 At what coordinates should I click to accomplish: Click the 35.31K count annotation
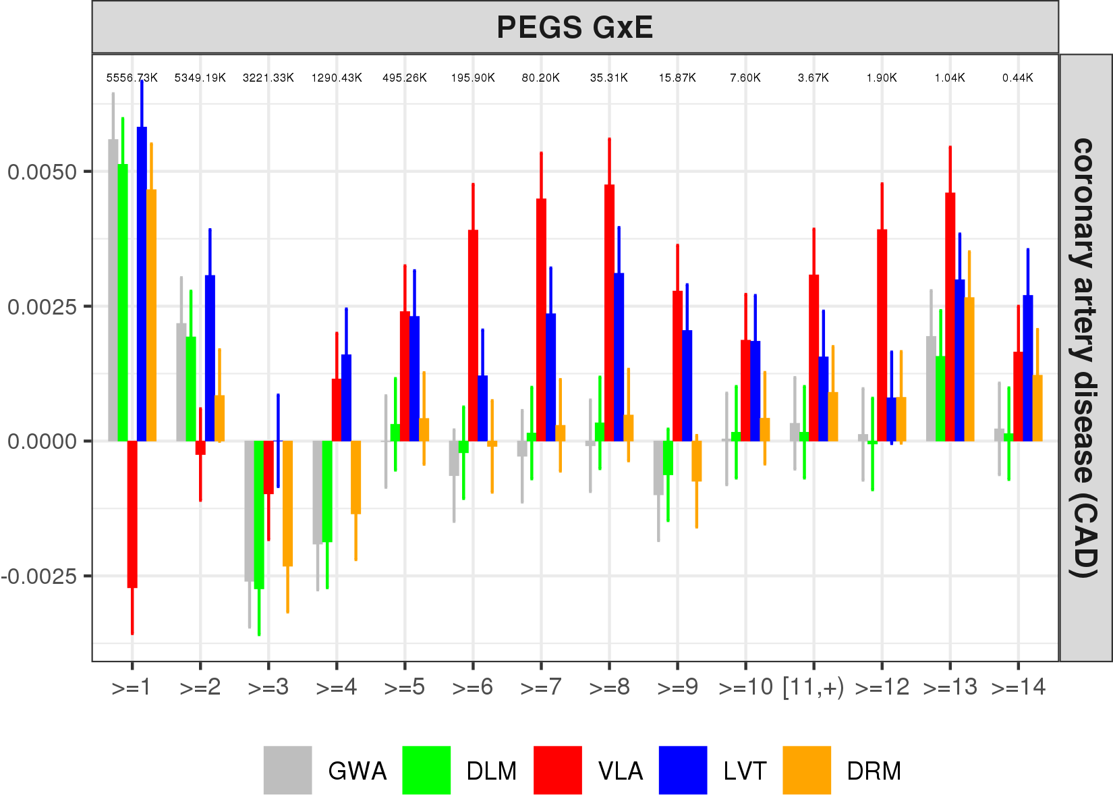[x=609, y=78]
